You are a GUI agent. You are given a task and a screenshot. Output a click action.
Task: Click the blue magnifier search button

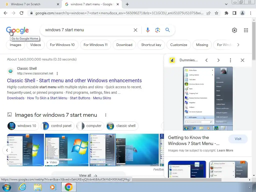pos(167,30)
